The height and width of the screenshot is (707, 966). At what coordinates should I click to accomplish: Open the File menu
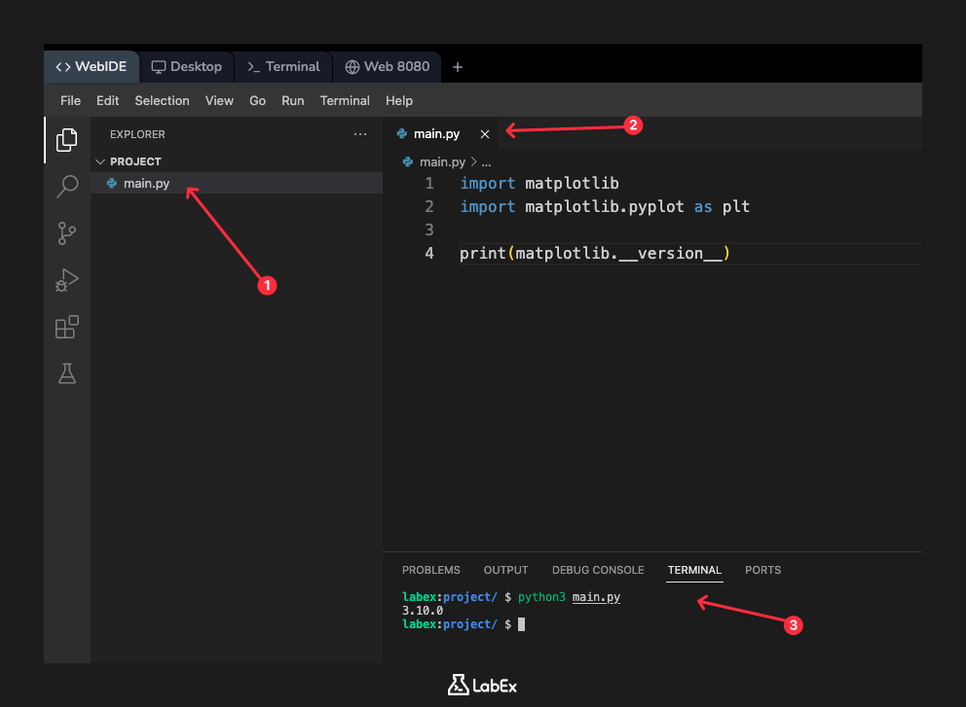70,100
